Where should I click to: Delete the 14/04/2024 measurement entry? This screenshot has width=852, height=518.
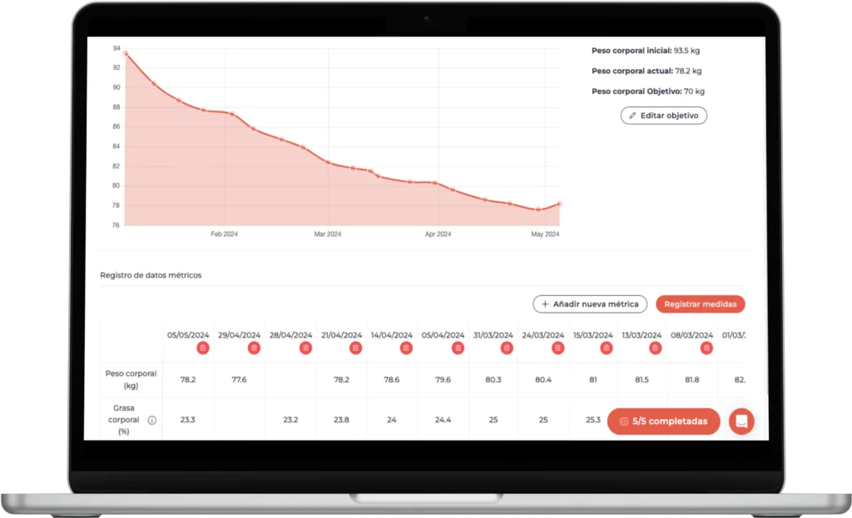406,348
